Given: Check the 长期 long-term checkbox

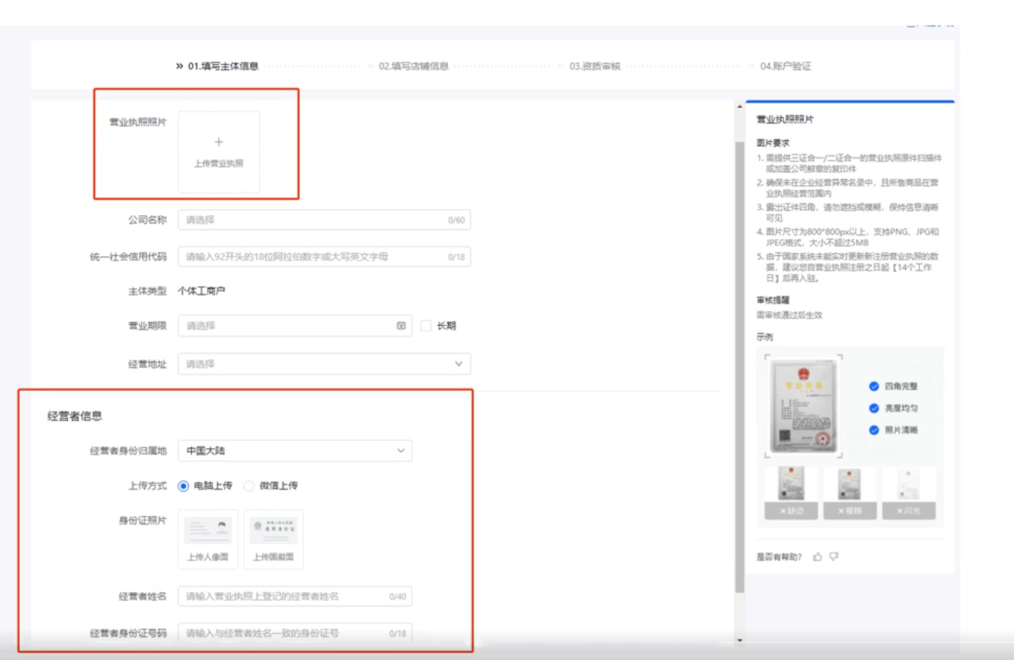Looking at the screenshot, I should point(426,326).
